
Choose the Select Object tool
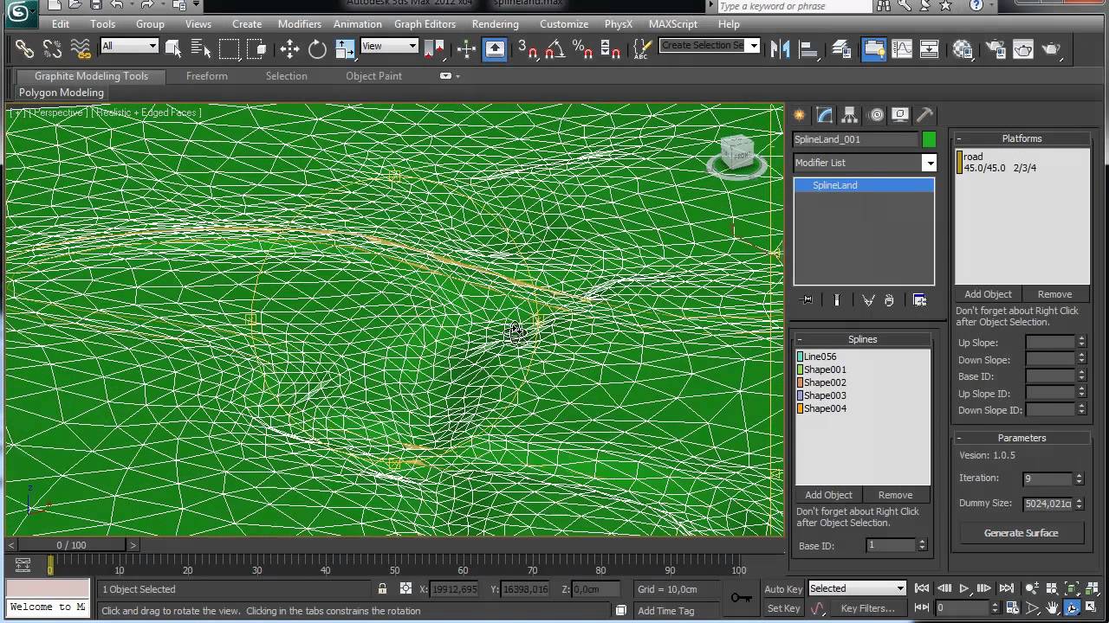click(172, 48)
